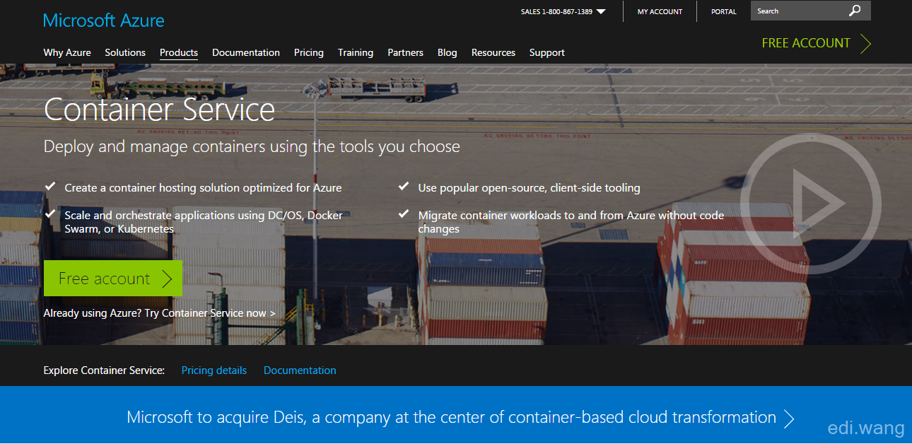Screen dimensions: 912x444
Task: Click the arrow beside FREE ACCOUNT header
Action: (x=865, y=44)
